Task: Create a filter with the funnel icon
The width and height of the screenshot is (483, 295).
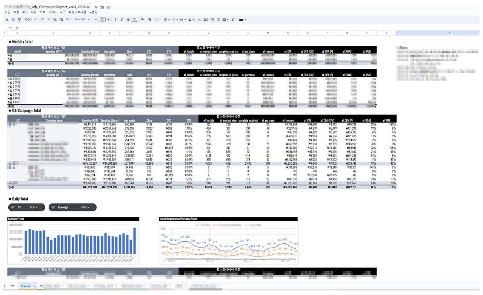Action: [218, 19]
